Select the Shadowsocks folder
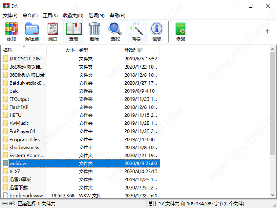The image size is (277, 208). 24,147
